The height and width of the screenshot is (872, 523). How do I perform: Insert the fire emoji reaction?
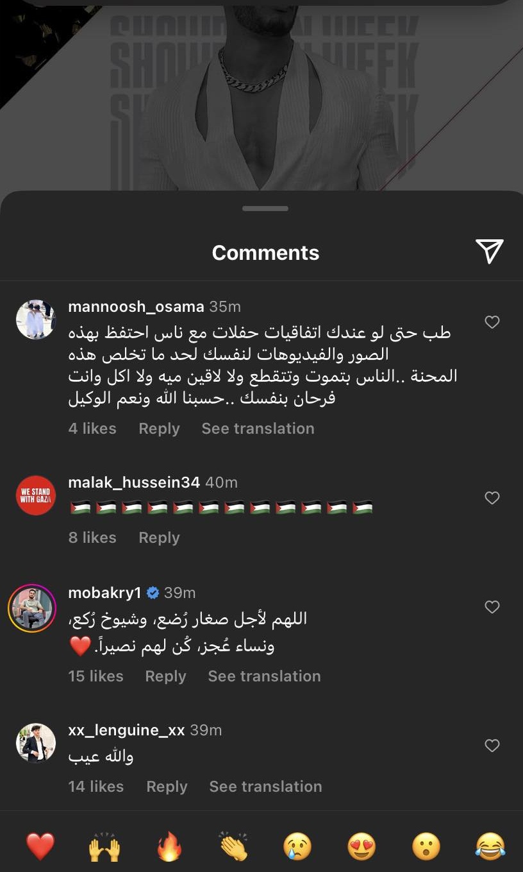click(x=169, y=847)
